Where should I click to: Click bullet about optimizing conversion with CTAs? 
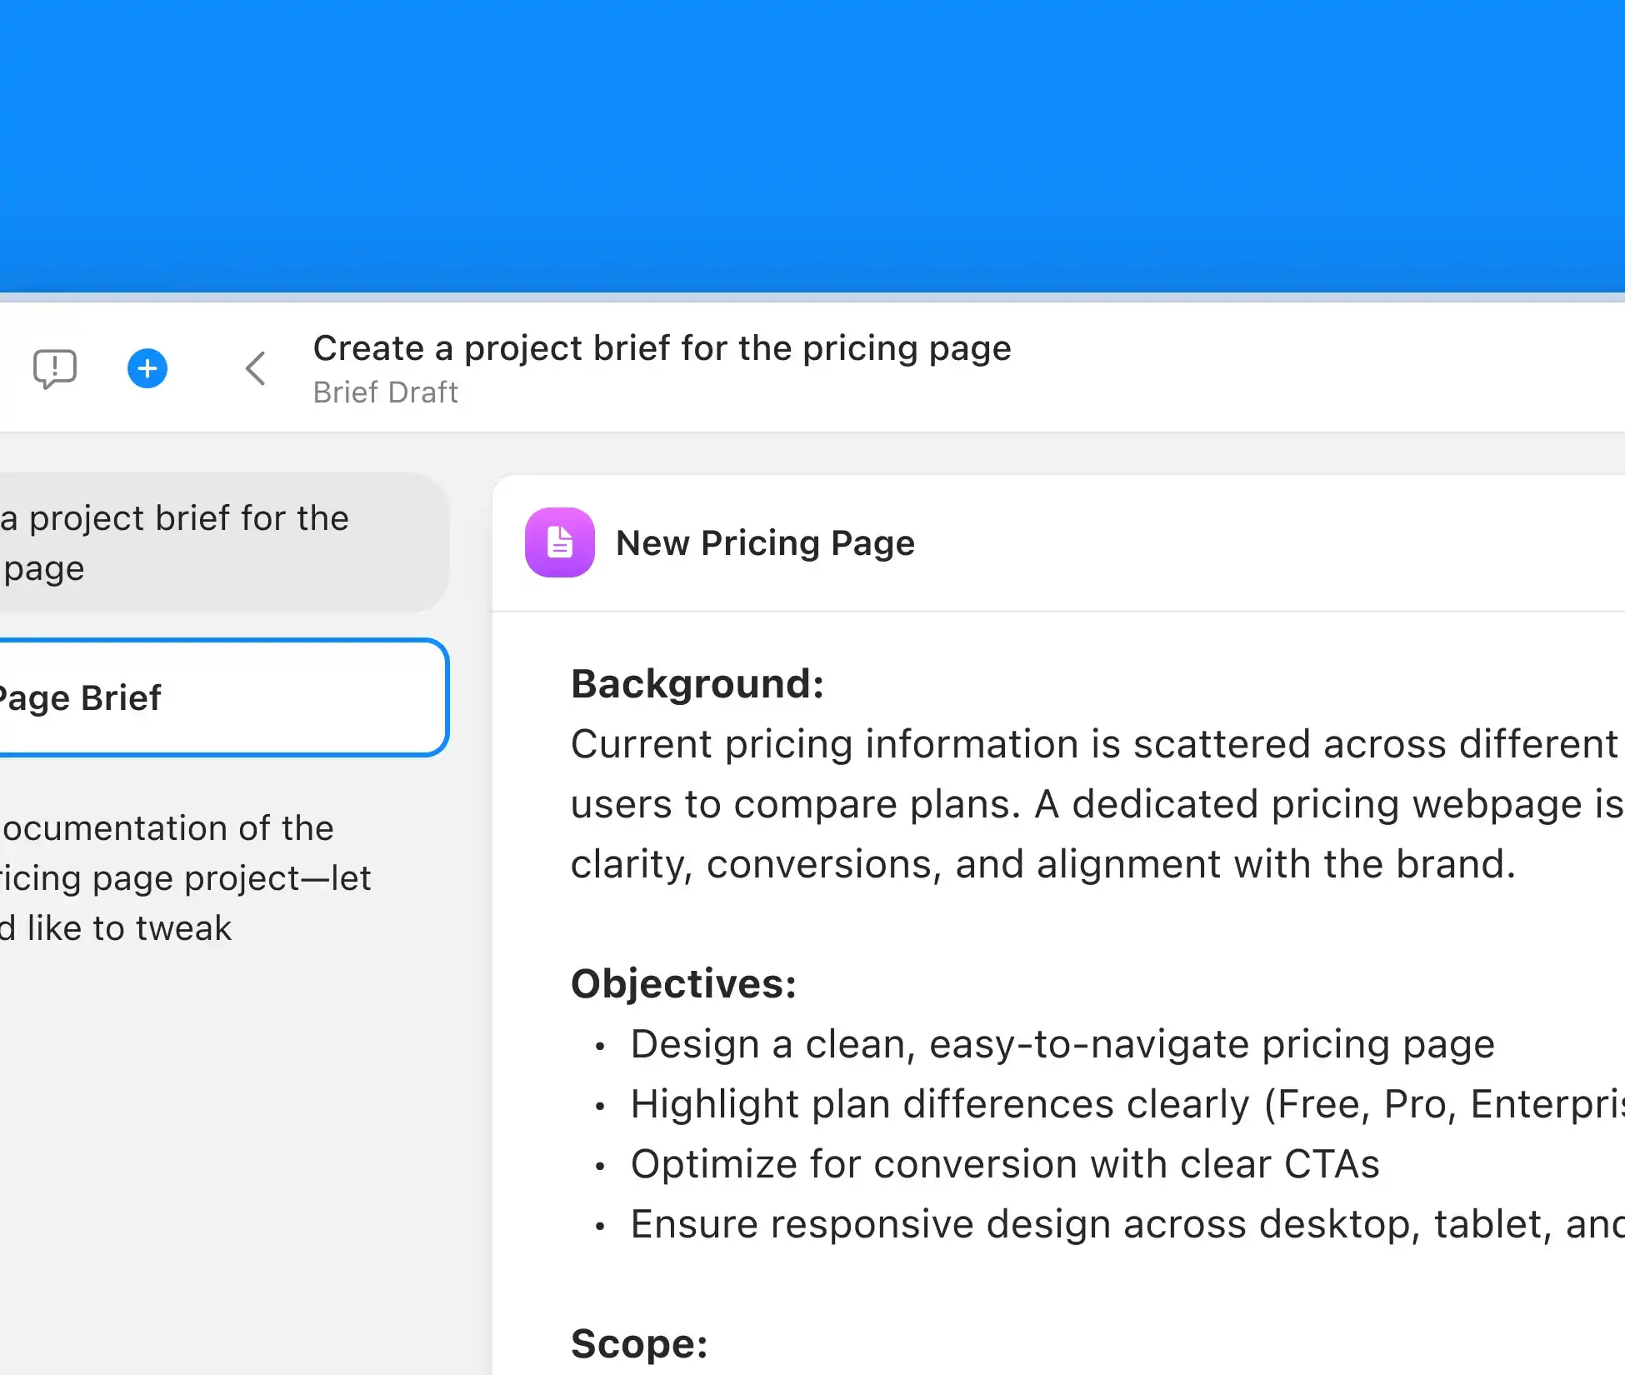[1004, 1165]
